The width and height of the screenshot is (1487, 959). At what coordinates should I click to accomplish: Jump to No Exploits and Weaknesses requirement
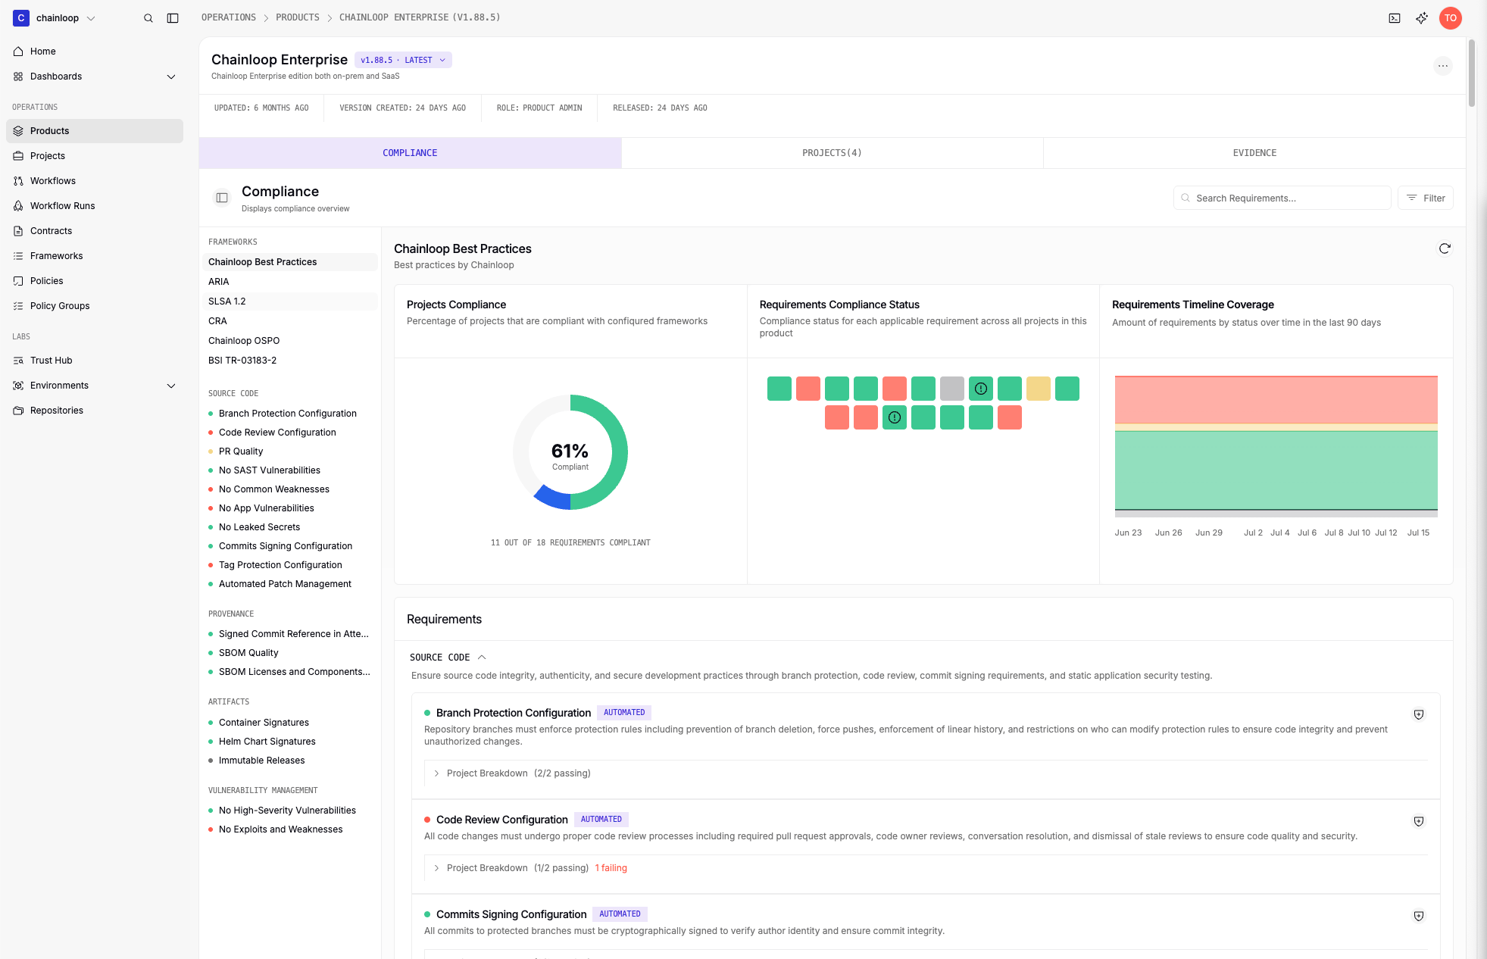(x=280, y=829)
